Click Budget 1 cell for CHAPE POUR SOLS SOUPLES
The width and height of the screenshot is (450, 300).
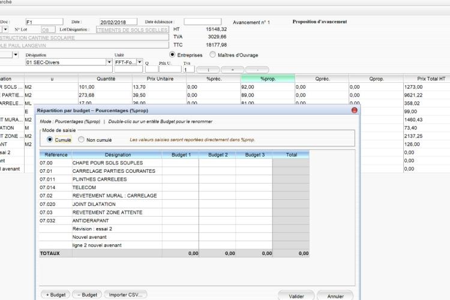point(181,163)
